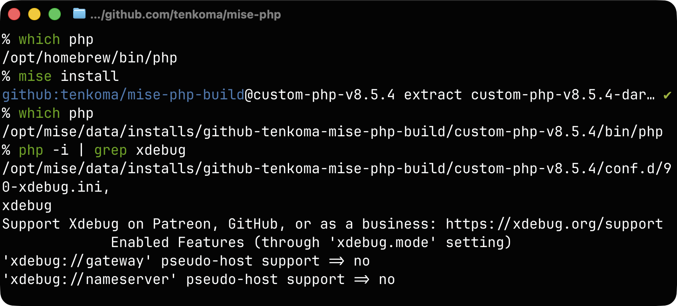
Task: Click the green "grep" command word
Action: tap(110, 150)
